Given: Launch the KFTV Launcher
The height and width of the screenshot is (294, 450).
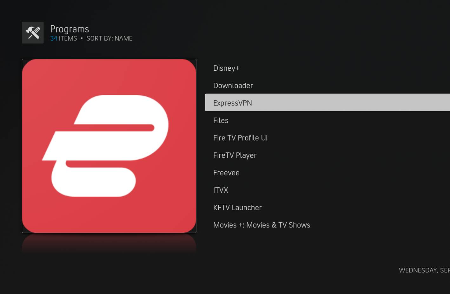Looking at the screenshot, I should pyautogui.click(x=237, y=208).
